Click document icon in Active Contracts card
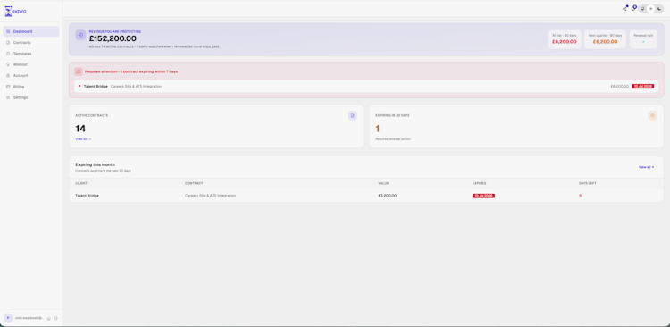Image resolution: width=670 pixels, height=327 pixels. click(352, 115)
